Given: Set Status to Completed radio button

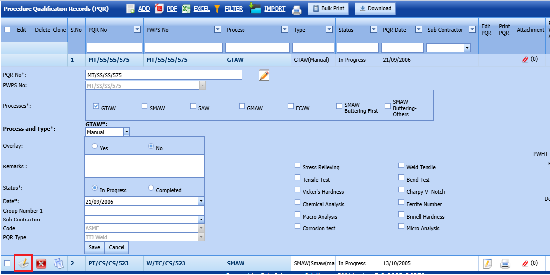Looking at the screenshot, I should [x=151, y=188].
